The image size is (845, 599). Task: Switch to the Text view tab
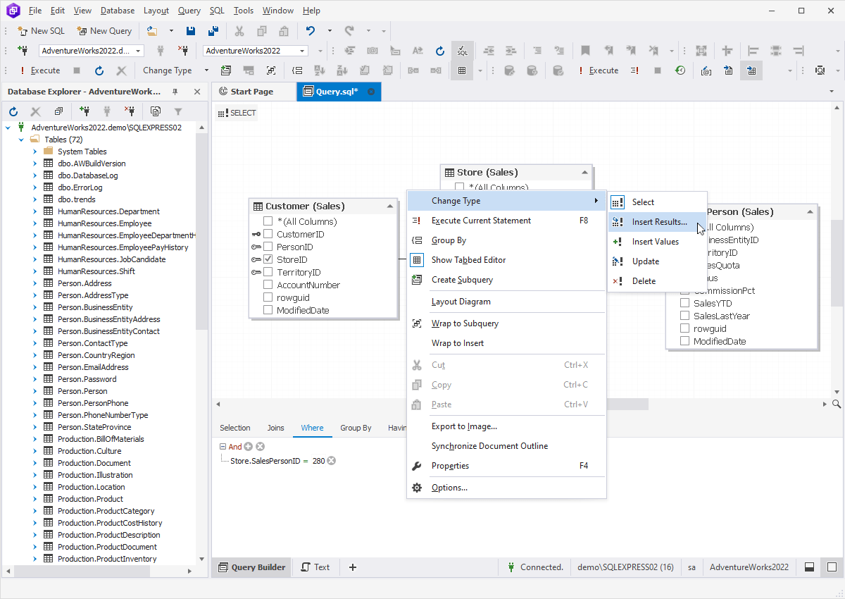click(x=315, y=567)
